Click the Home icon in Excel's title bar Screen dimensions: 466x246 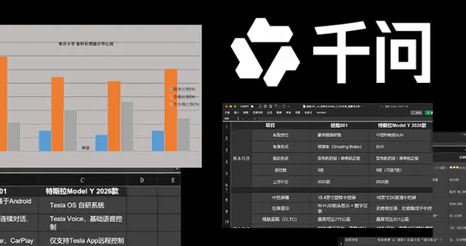[260, 106]
